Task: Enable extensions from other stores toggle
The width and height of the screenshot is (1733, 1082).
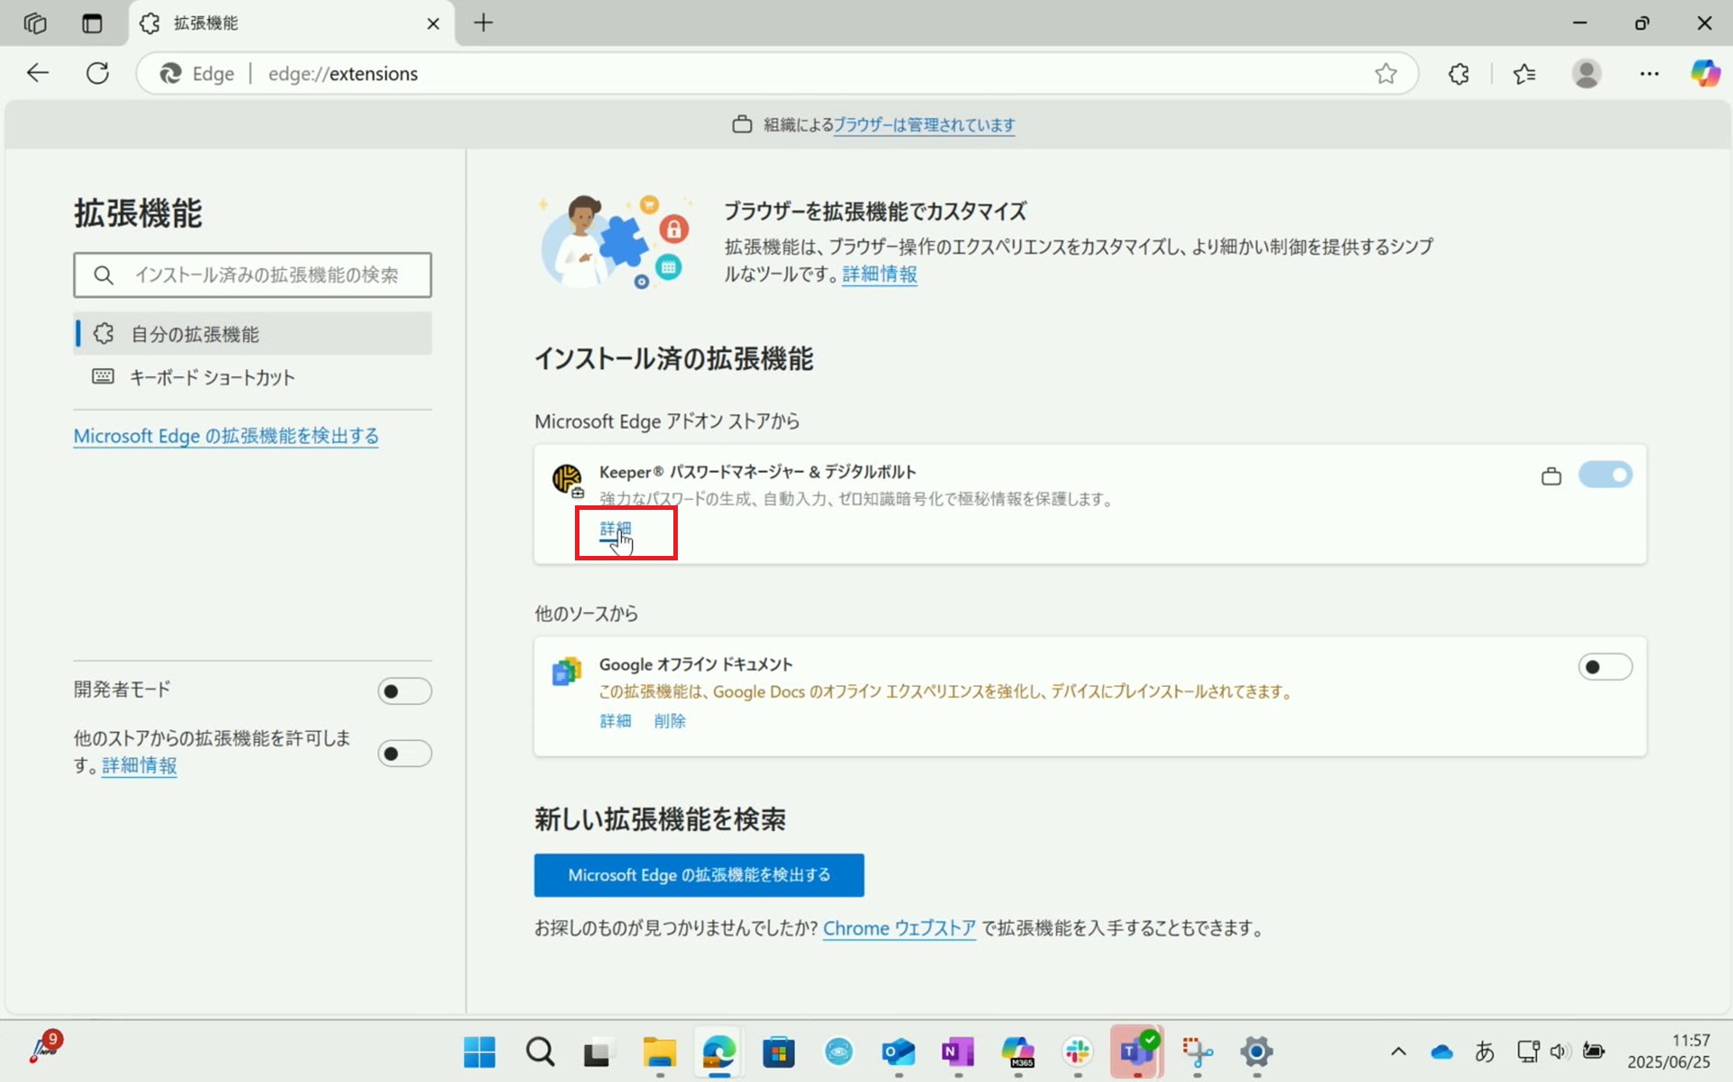Action: [404, 754]
